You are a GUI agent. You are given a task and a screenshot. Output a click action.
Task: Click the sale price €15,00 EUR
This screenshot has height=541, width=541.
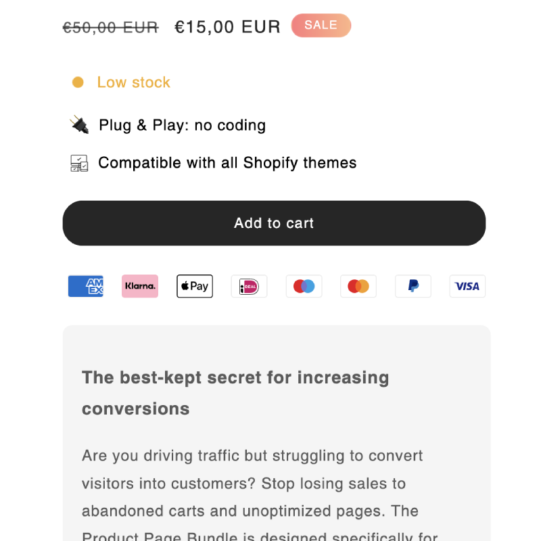click(227, 27)
